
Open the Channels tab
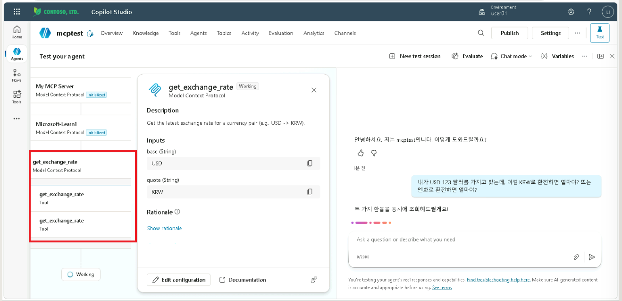[345, 33]
